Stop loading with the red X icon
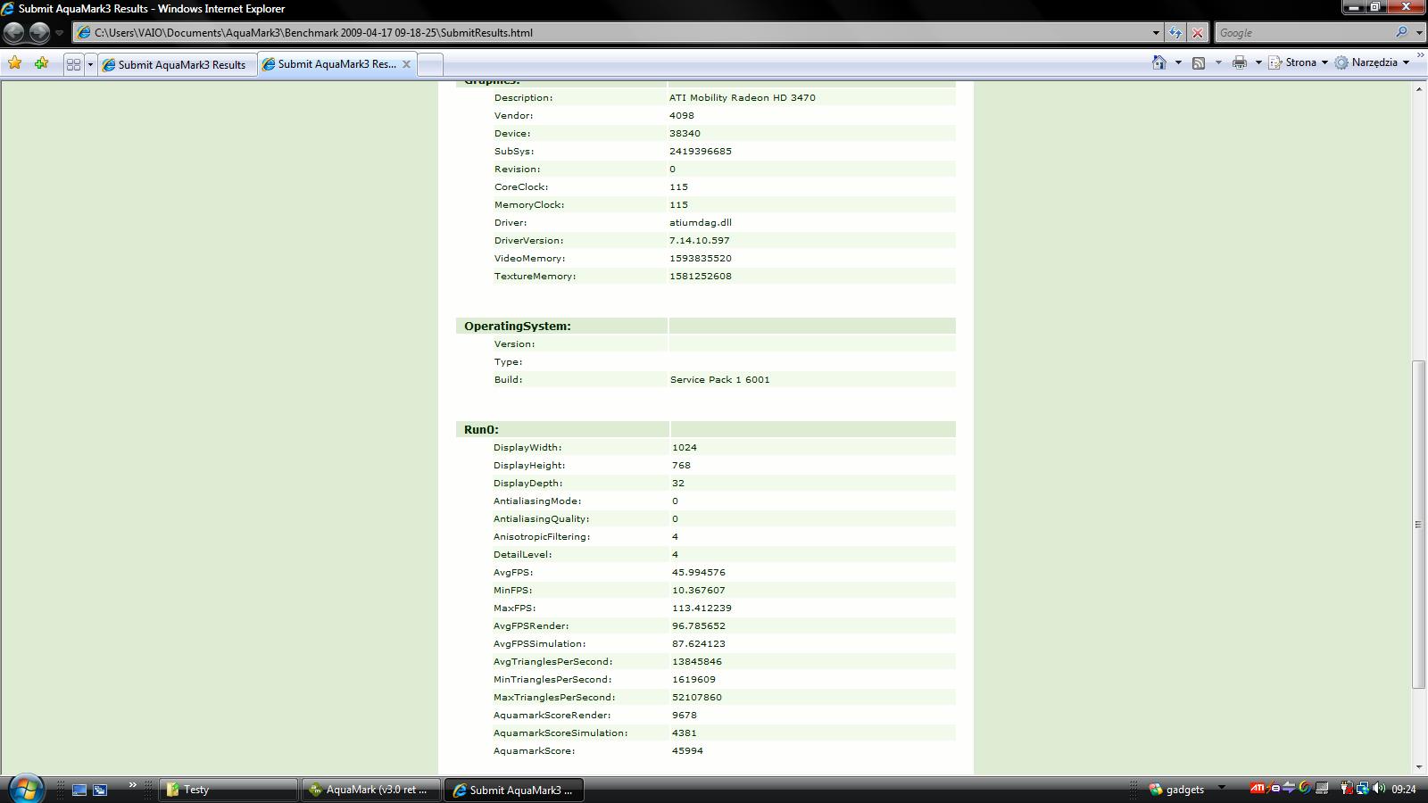The width and height of the screenshot is (1428, 803). point(1198,33)
